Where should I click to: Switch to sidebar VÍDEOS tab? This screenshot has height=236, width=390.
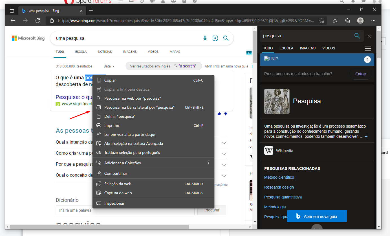329,48
